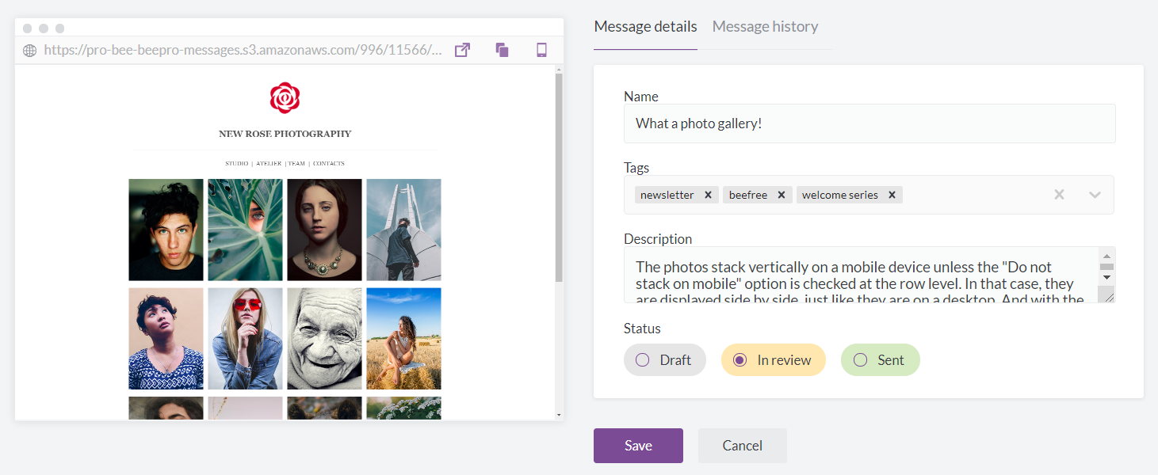Switch to Message details tab
Image resolution: width=1158 pixels, height=475 pixels.
coord(645,26)
